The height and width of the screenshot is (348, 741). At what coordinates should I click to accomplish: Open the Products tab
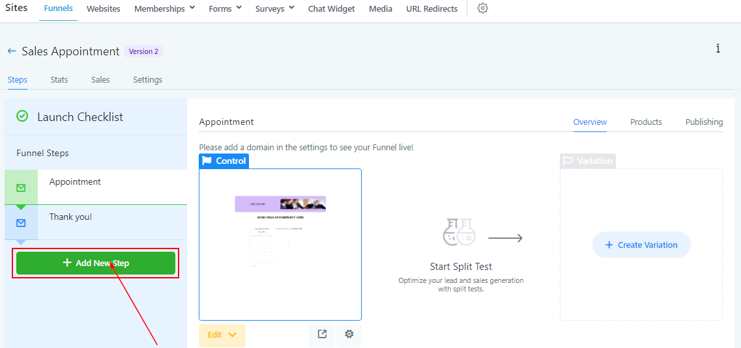tap(646, 122)
